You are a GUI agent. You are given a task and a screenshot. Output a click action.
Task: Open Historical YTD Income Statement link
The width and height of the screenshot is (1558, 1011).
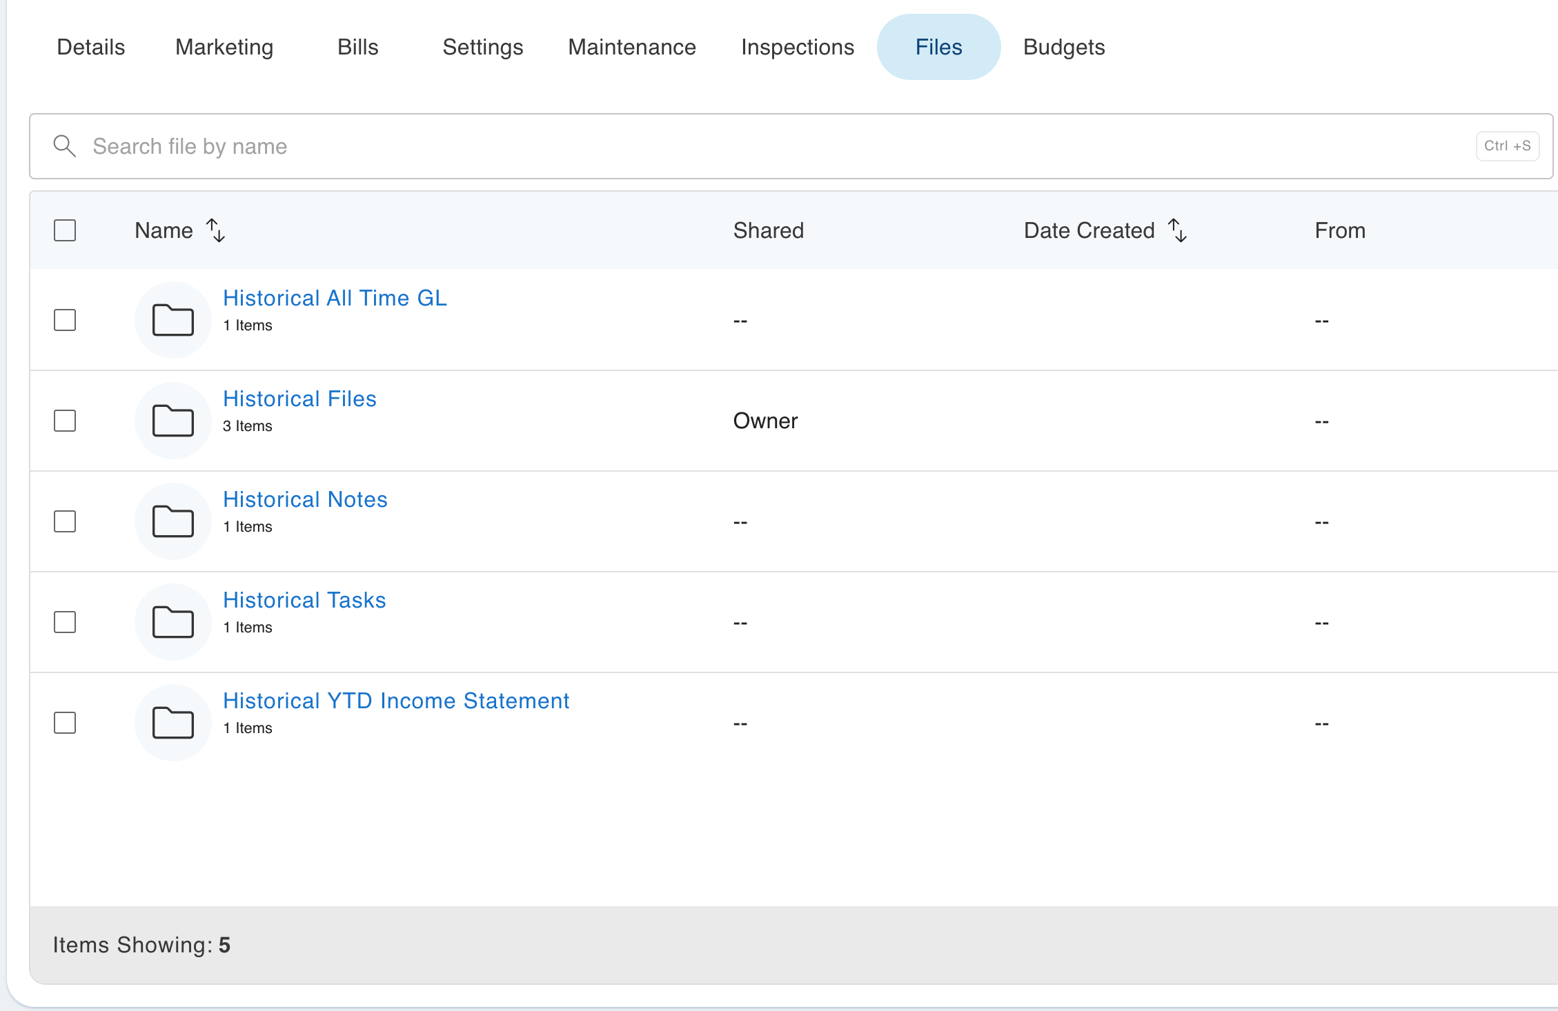tap(396, 701)
